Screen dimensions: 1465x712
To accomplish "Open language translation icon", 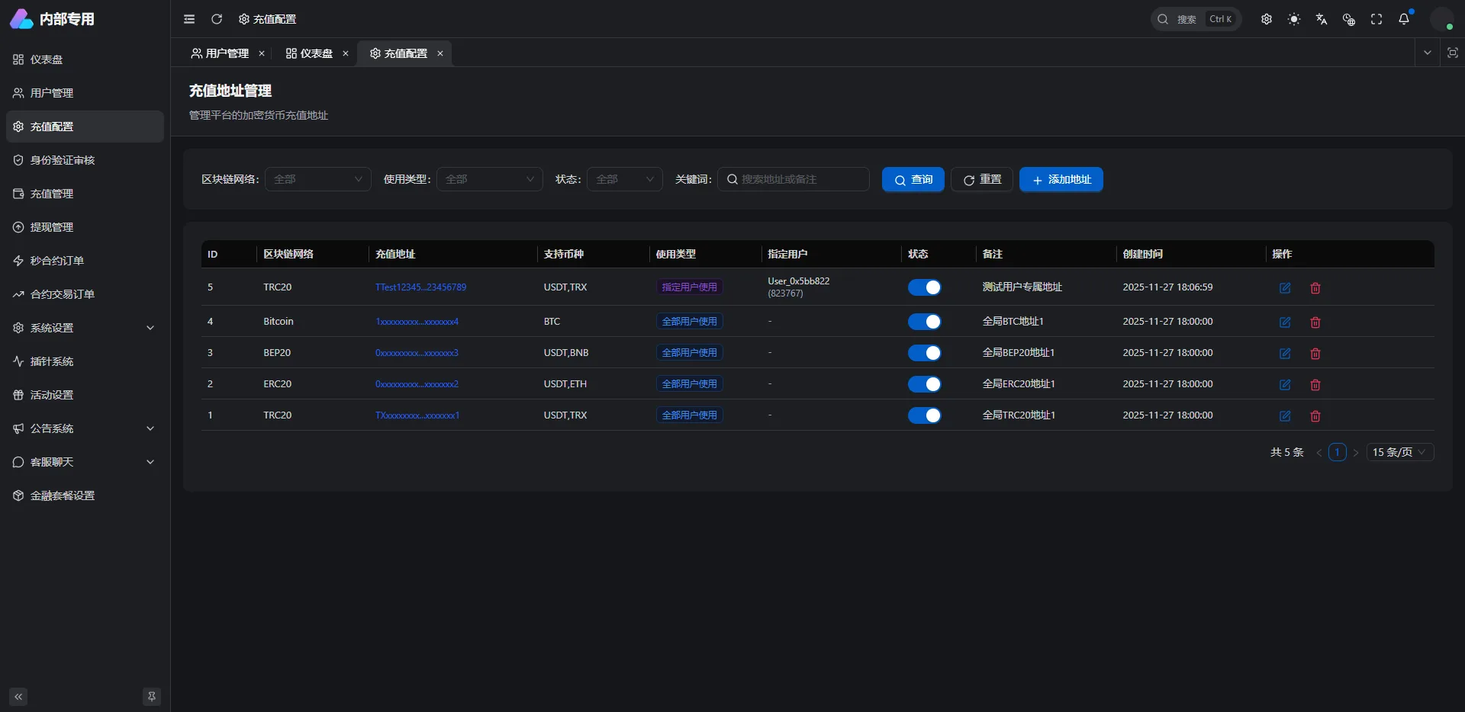I will (x=1322, y=19).
